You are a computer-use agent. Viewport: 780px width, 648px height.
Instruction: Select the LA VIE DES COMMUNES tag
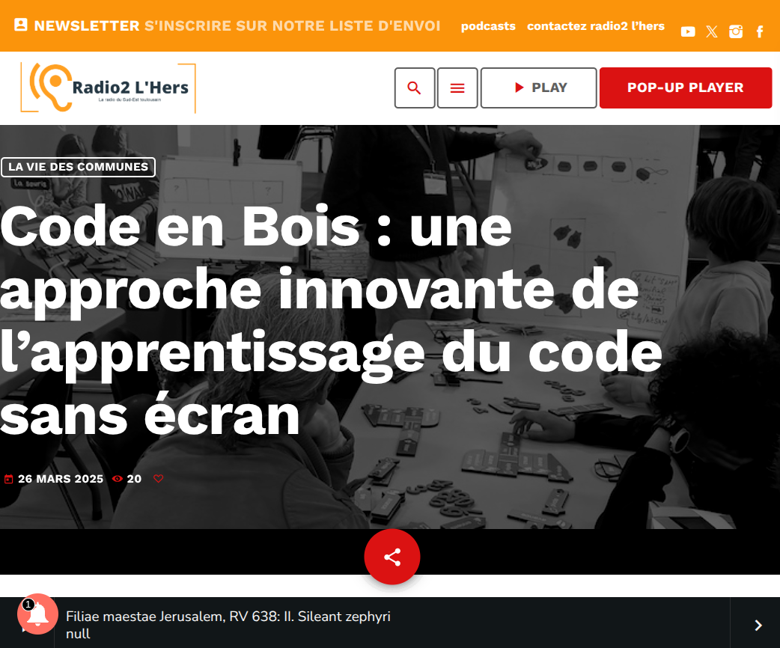point(78,167)
